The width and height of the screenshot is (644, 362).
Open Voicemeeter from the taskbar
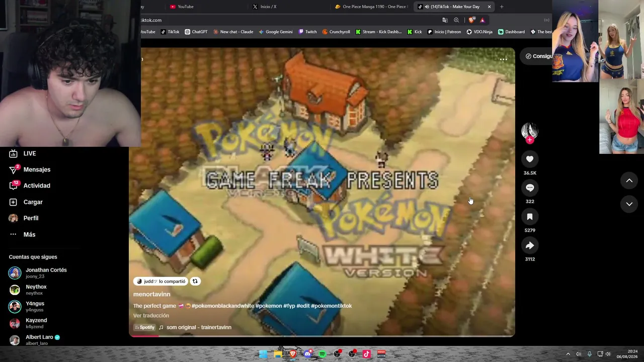(381, 354)
